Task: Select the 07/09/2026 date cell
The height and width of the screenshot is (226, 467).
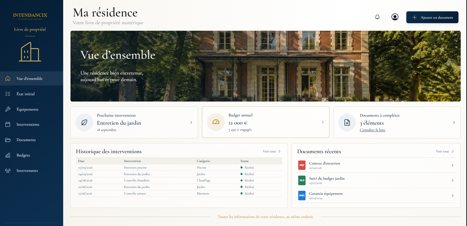Action: (x=85, y=168)
